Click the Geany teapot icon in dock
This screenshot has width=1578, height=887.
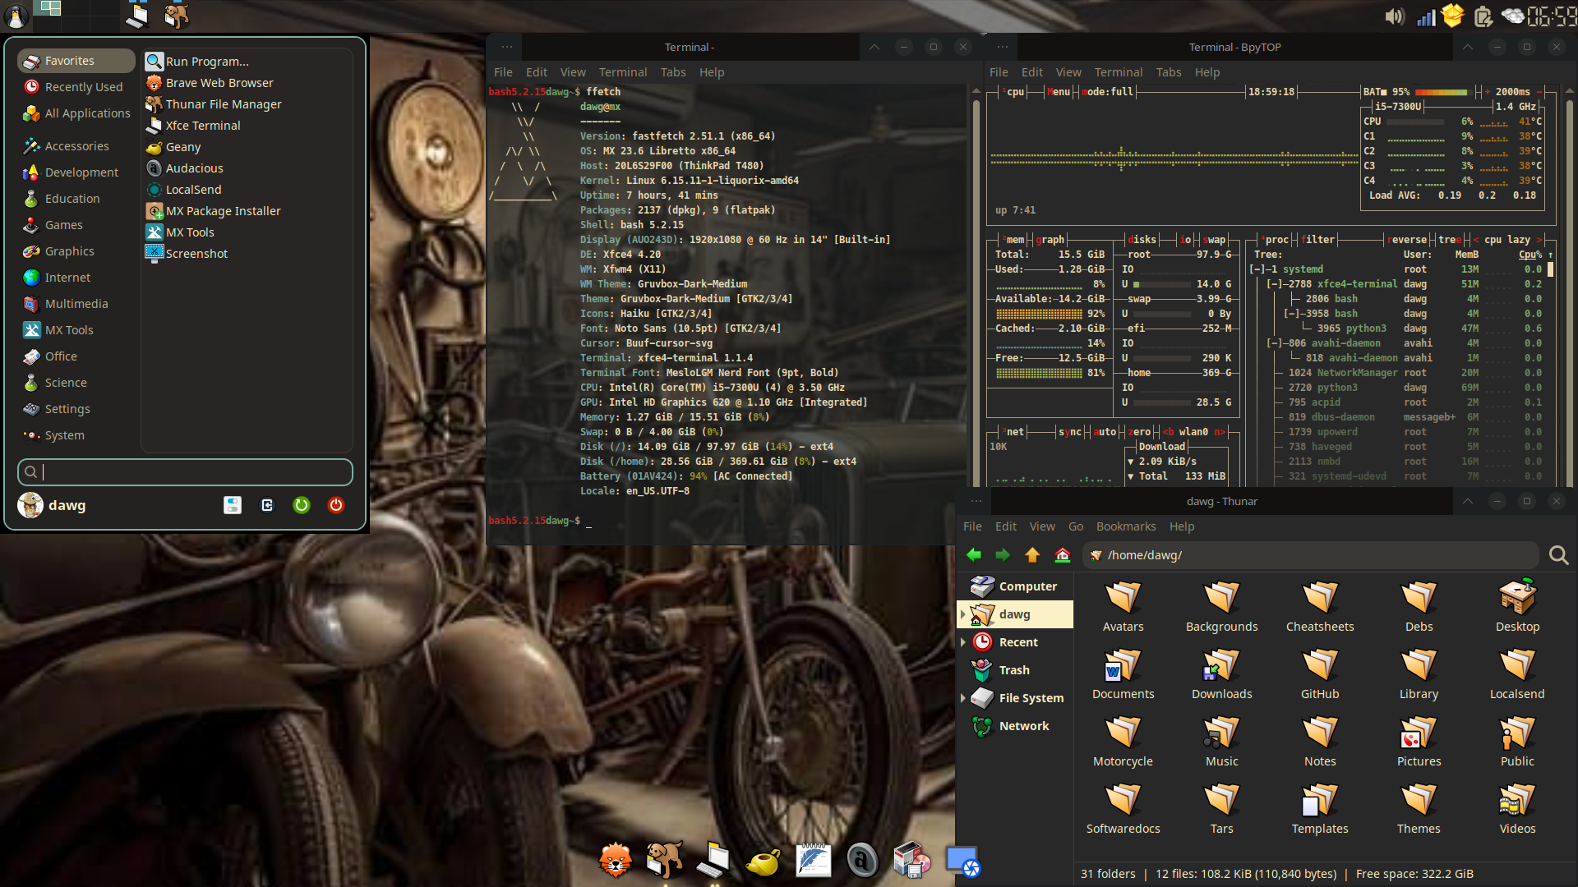click(763, 862)
